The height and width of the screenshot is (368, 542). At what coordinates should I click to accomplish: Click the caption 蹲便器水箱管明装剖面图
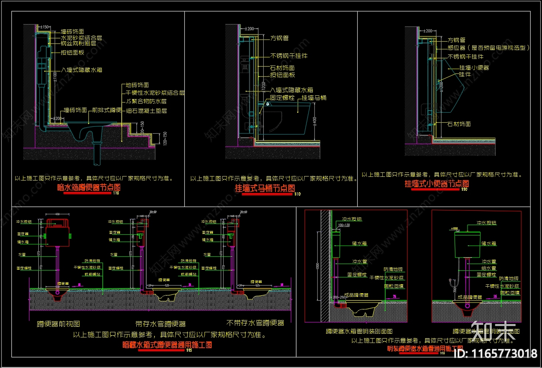[359, 332]
